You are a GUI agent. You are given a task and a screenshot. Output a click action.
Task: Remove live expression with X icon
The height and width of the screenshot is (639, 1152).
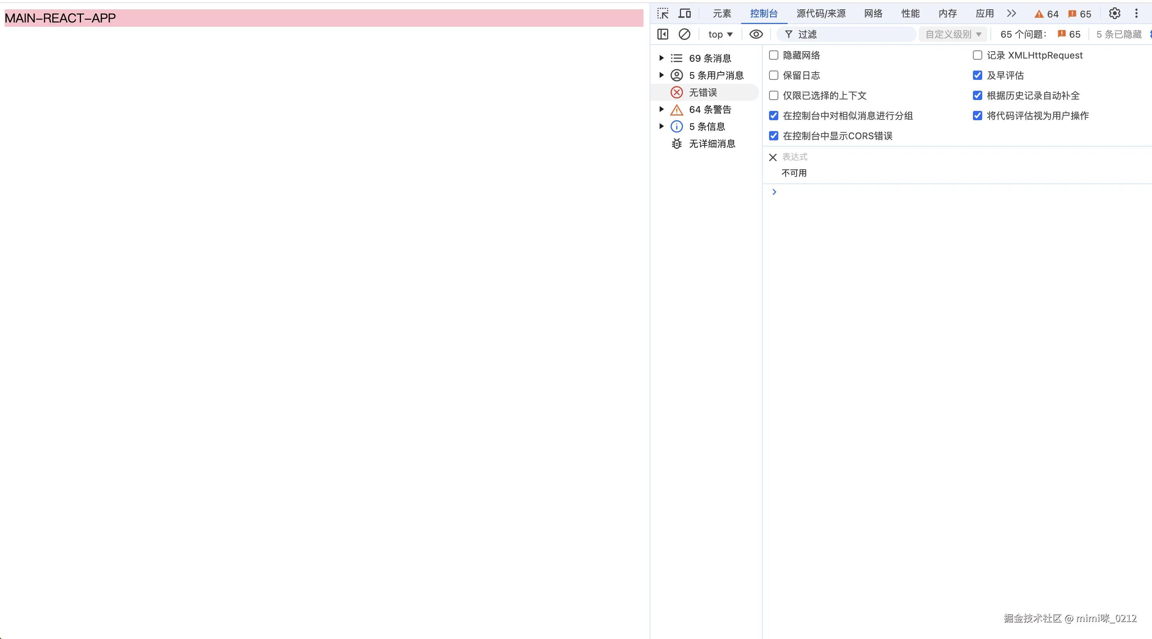(x=773, y=157)
